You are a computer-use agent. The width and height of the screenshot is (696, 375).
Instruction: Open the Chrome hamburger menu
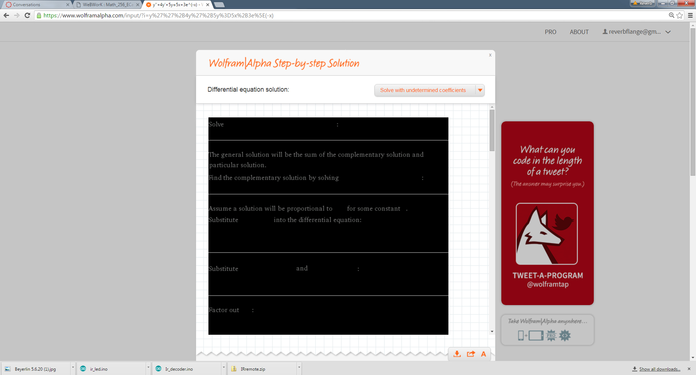[691, 15]
